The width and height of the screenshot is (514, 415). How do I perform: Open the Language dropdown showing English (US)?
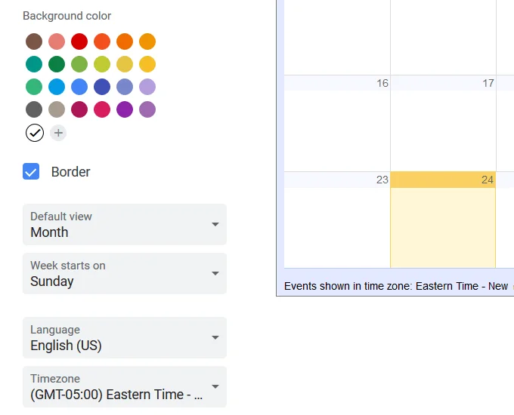(x=125, y=338)
